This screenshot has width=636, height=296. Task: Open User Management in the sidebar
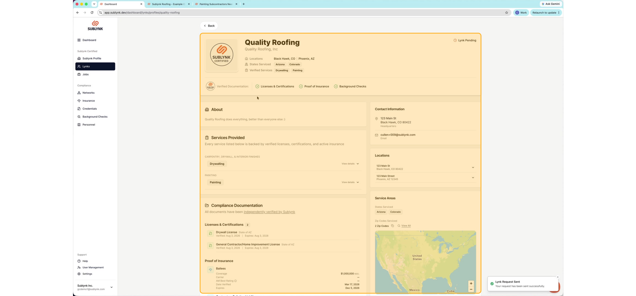[x=95, y=268]
